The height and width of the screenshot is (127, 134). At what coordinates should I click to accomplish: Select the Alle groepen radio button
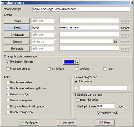[76, 81]
